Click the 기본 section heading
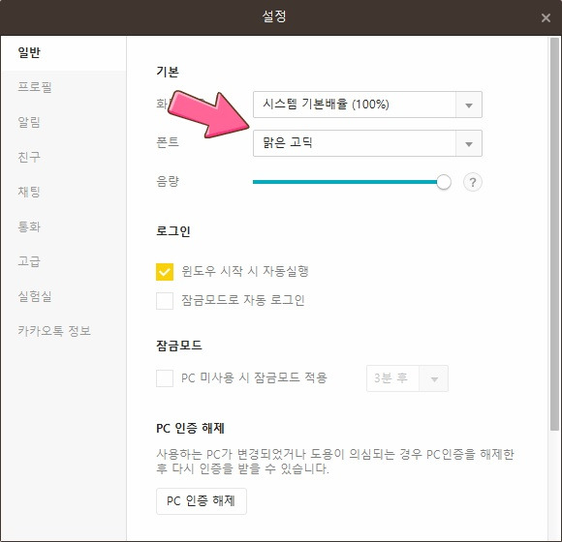 click(x=168, y=72)
